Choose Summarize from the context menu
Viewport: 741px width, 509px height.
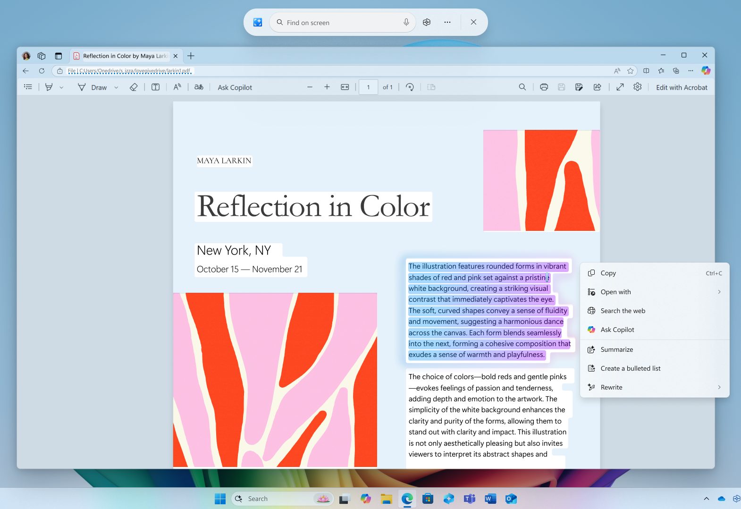click(x=616, y=349)
